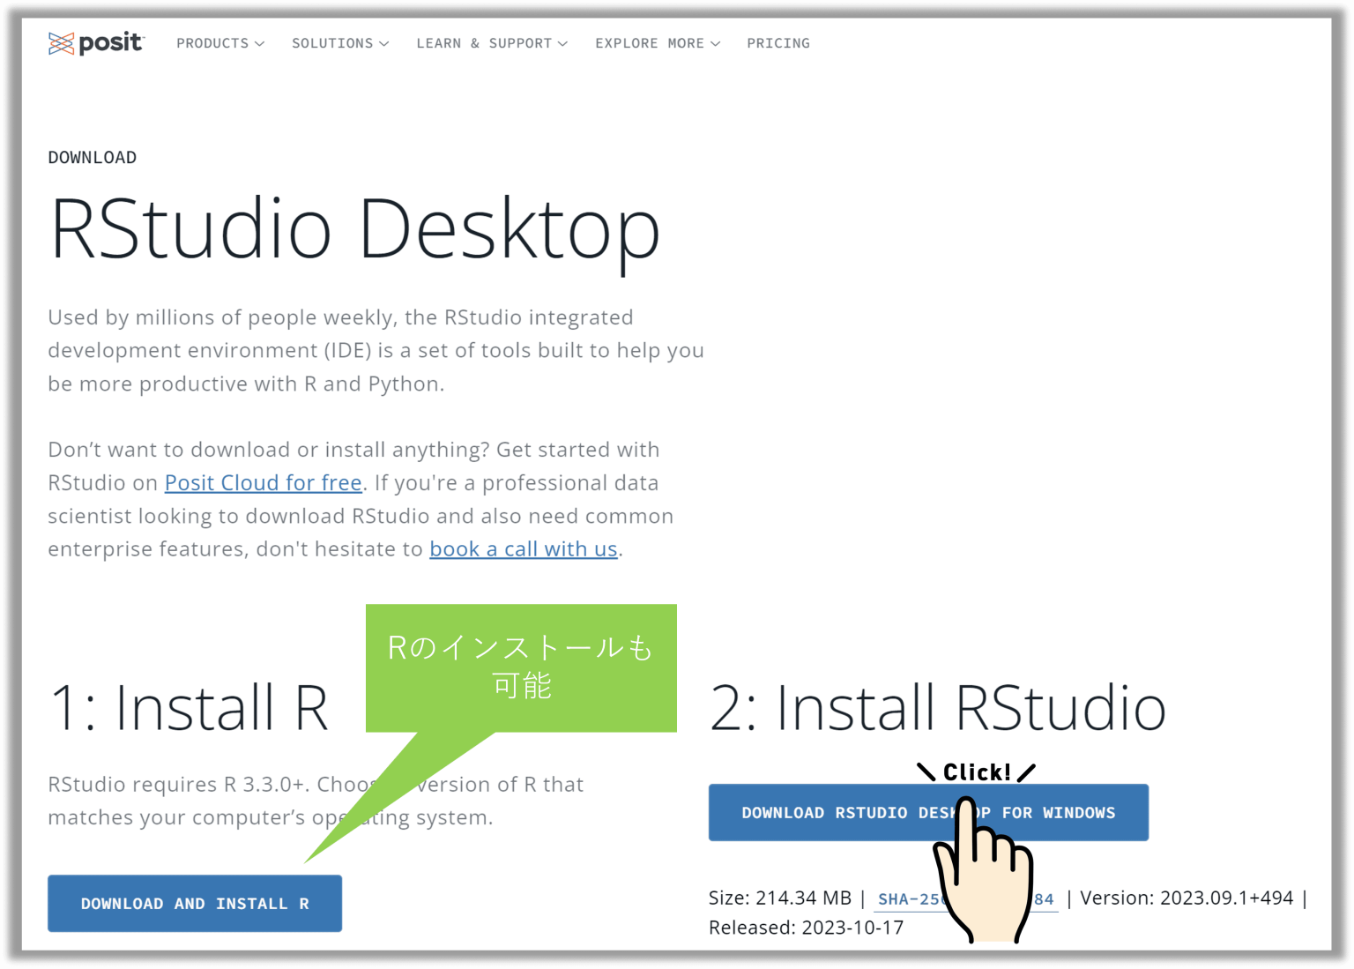
Task: Click the colorful posit hexagon icon
Action: click(60, 42)
